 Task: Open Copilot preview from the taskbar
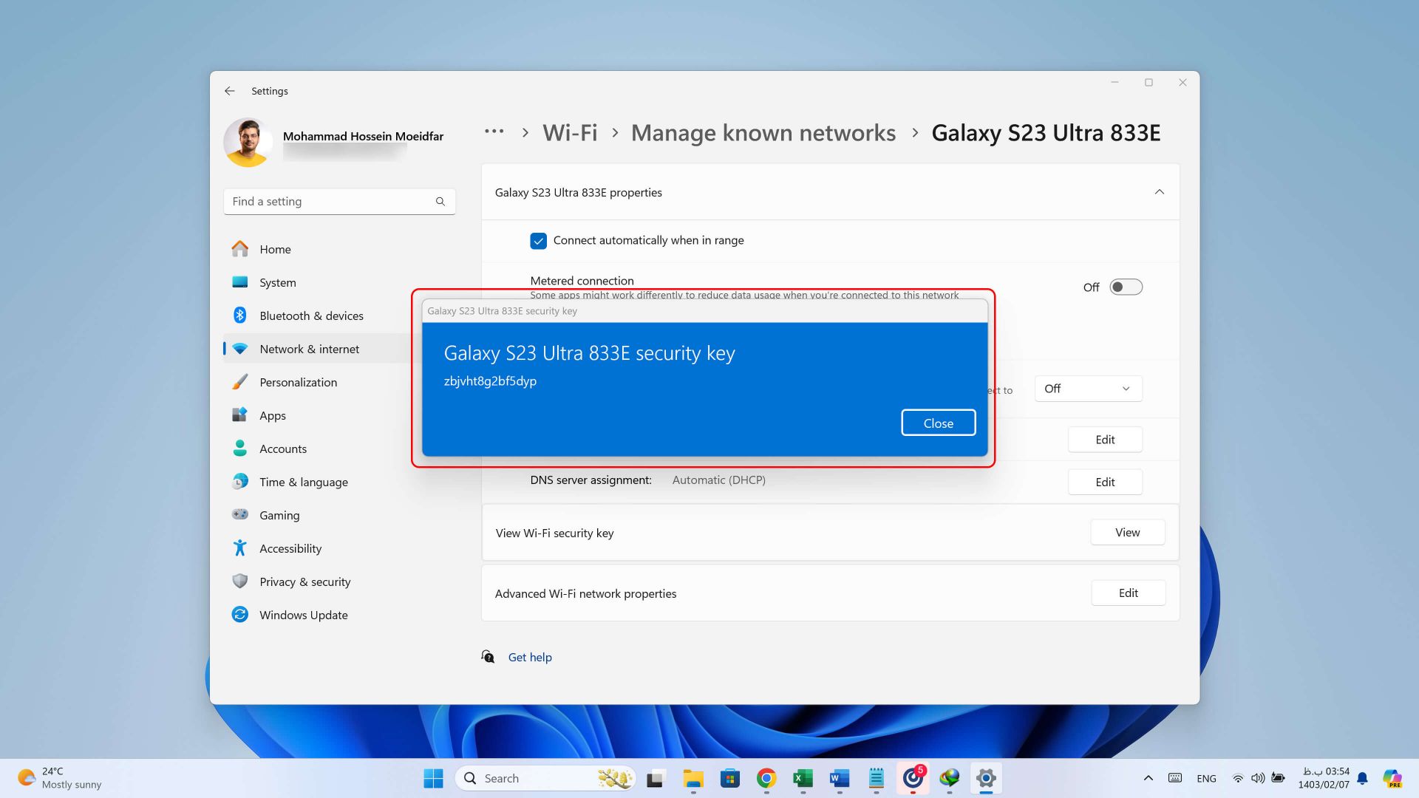(1392, 778)
